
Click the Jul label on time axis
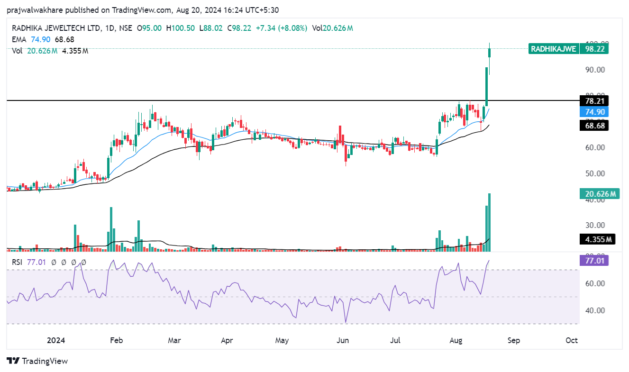pyautogui.click(x=396, y=340)
